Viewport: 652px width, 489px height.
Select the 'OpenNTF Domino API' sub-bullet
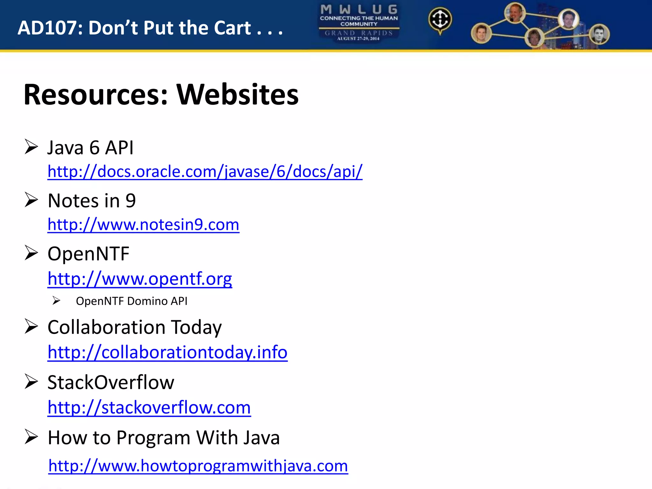point(131,301)
